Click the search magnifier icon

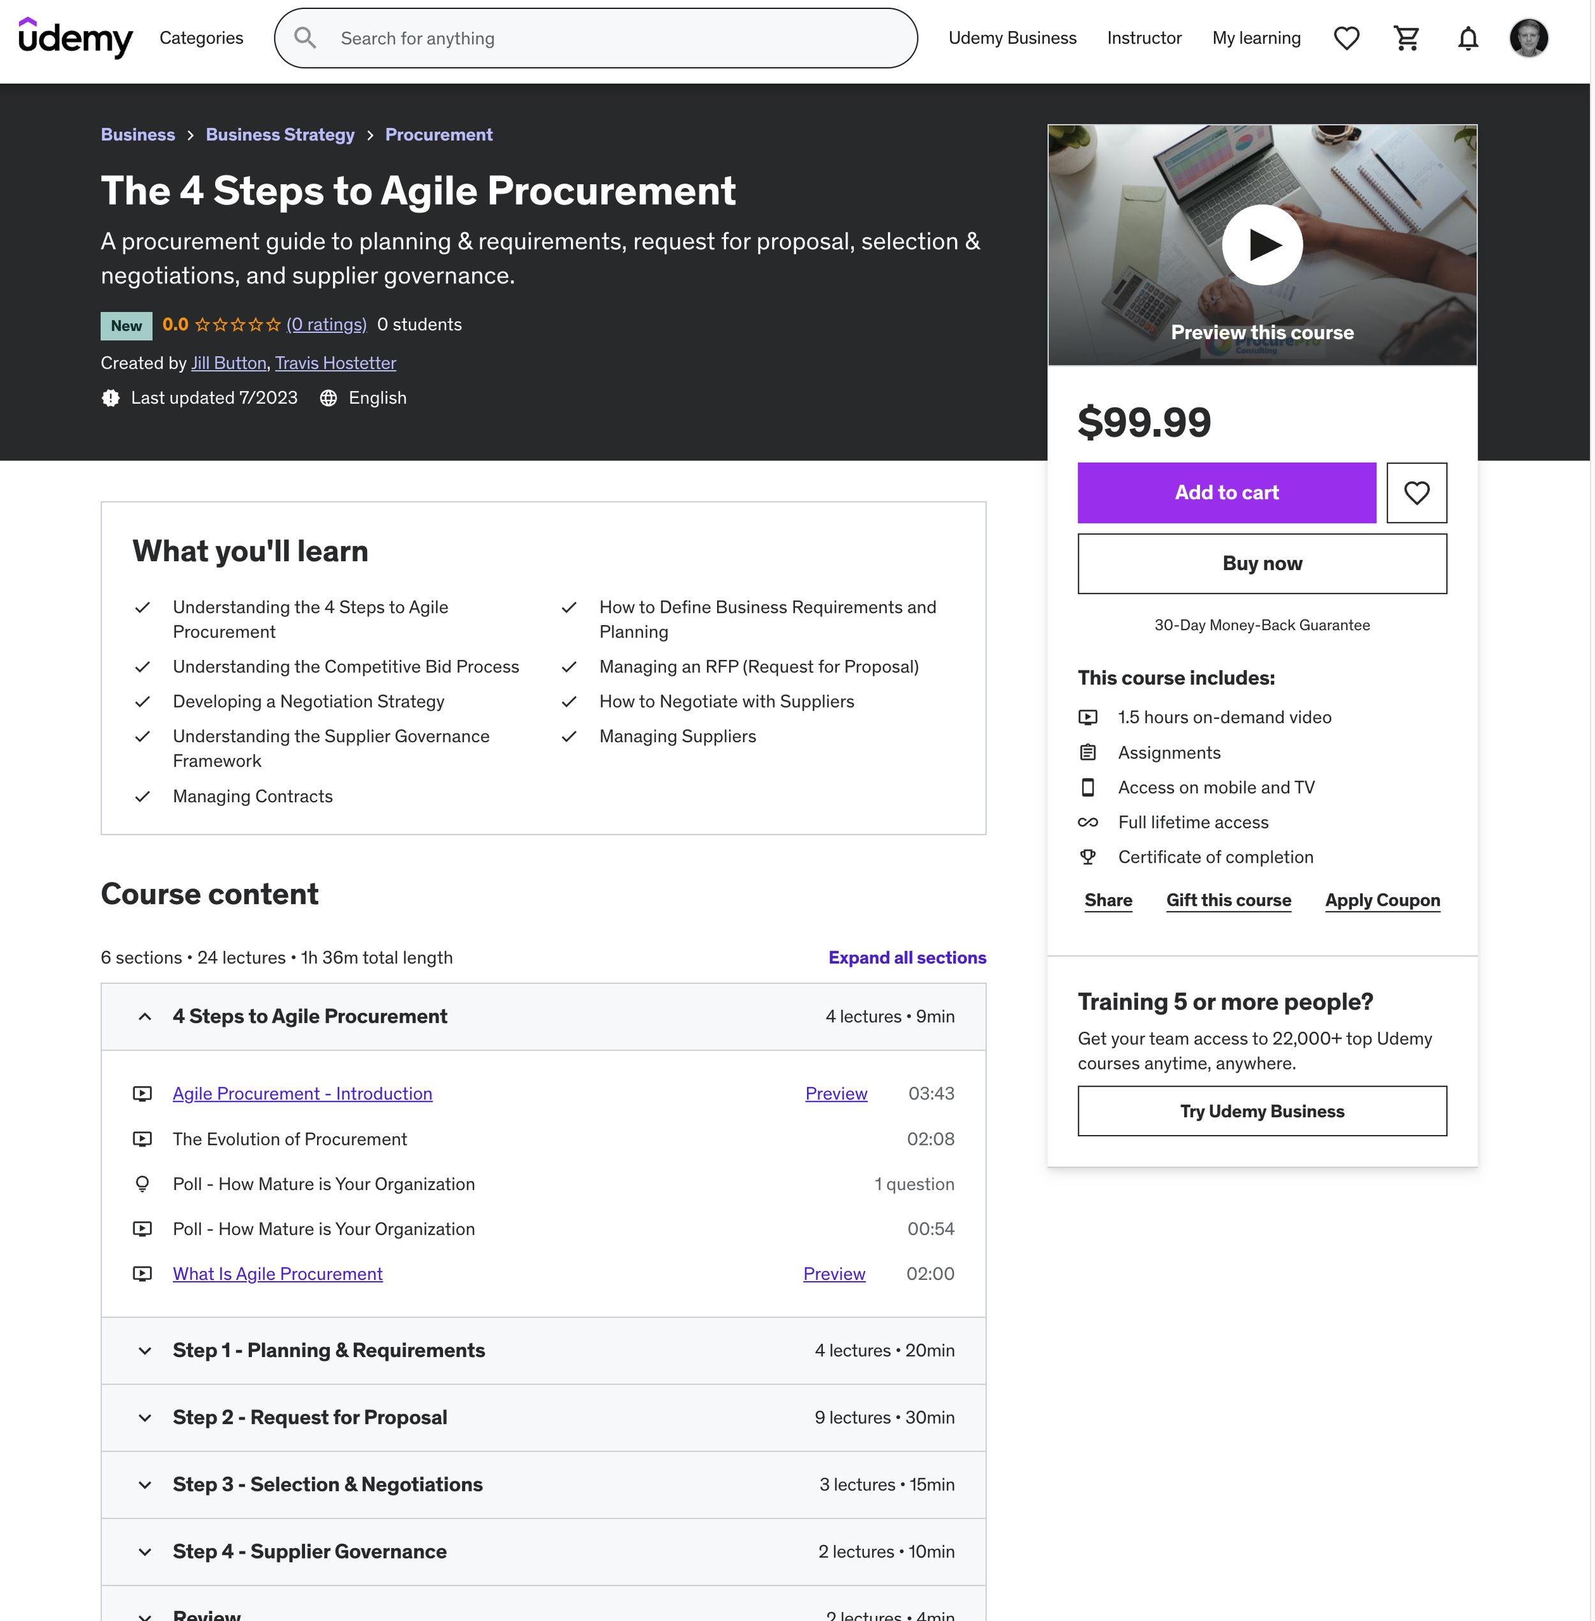tap(305, 38)
